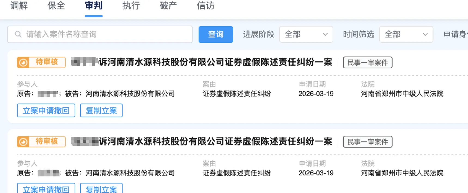Go to the 执行 tab
468x193 pixels.
(131, 5)
